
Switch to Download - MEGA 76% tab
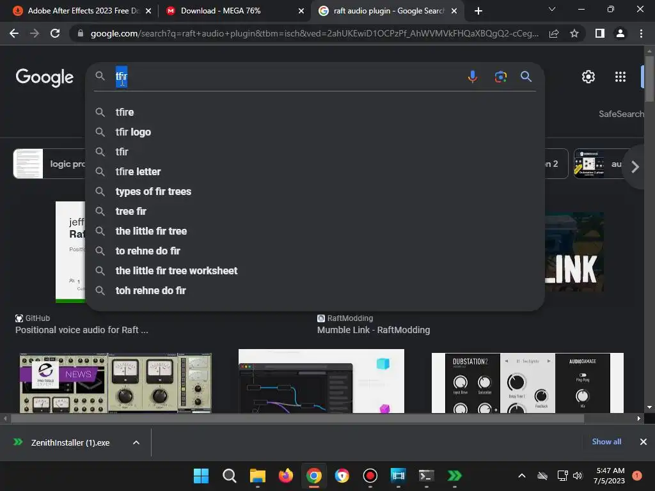point(234,11)
